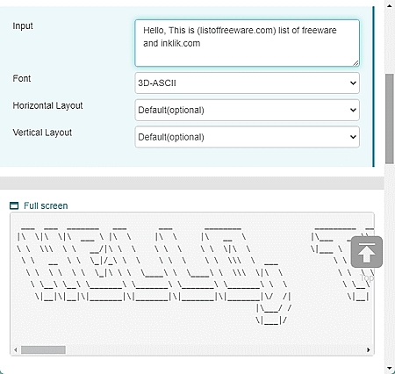Screen dimensions: 395x374
Task: Click inside the ASCII art output area
Action: pos(192,278)
